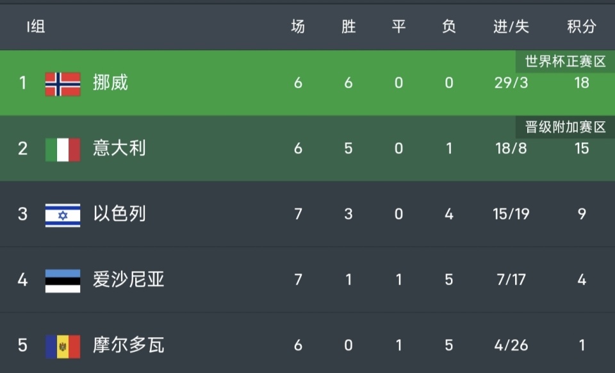Click the 胜 column header
The height and width of the screenshot is (373, 615).
pyautogui.click(x=348, y=27)
